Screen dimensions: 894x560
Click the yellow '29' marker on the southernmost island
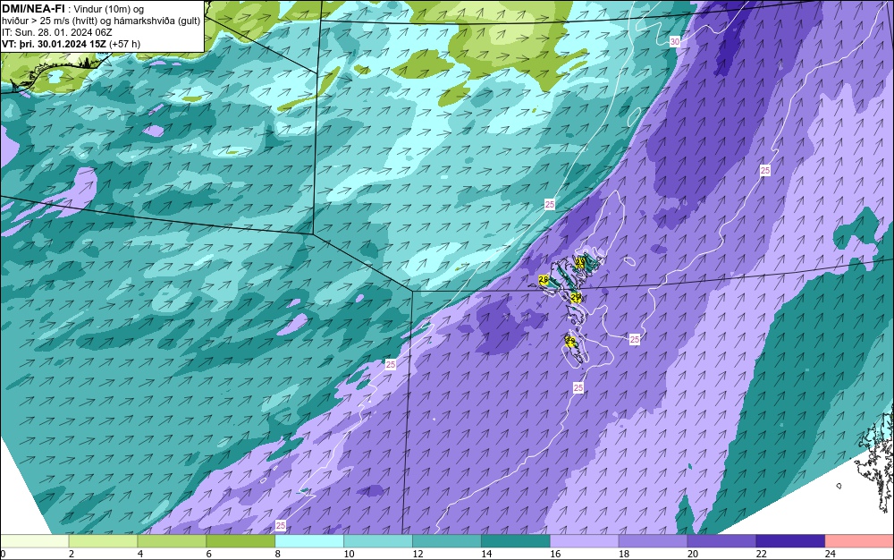click(x=570, y=341)
